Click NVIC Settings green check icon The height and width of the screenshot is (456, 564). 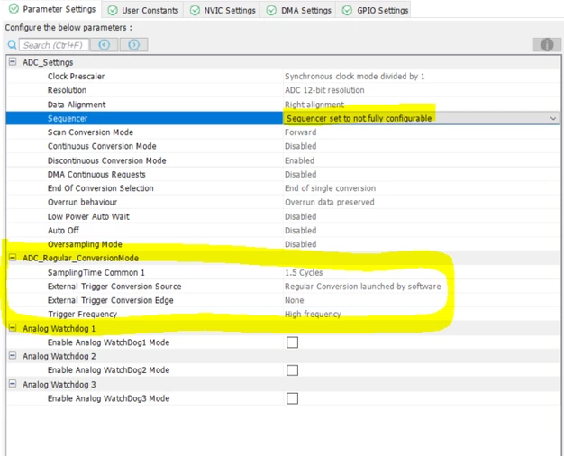point(195,11)
